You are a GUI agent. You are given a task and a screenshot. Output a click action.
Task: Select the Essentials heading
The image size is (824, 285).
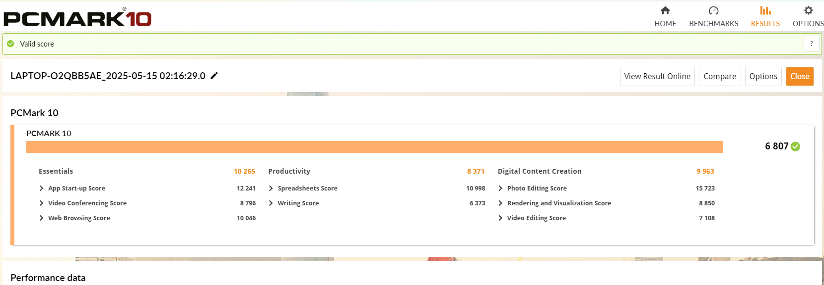(x=56, y=171)
